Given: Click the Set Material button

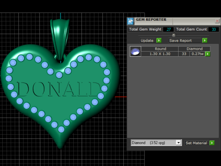Looking at the screenshot, I should pyautogui.click(x=196, y=143).
